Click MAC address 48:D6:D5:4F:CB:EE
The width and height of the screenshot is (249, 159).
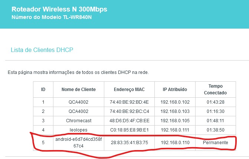point(130,120)
